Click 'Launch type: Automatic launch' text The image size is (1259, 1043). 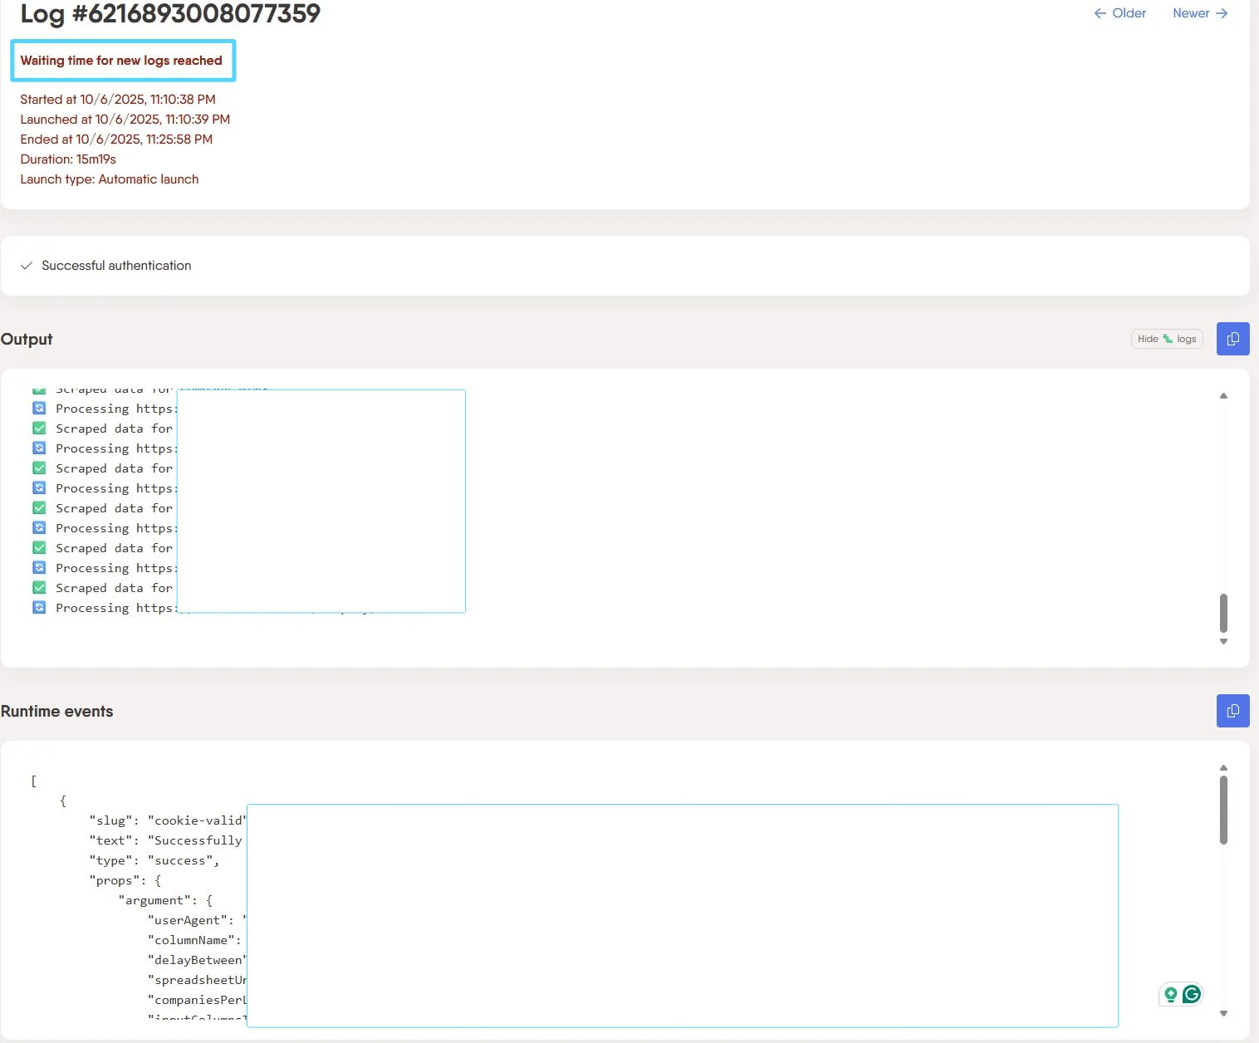tap(110, 179)
